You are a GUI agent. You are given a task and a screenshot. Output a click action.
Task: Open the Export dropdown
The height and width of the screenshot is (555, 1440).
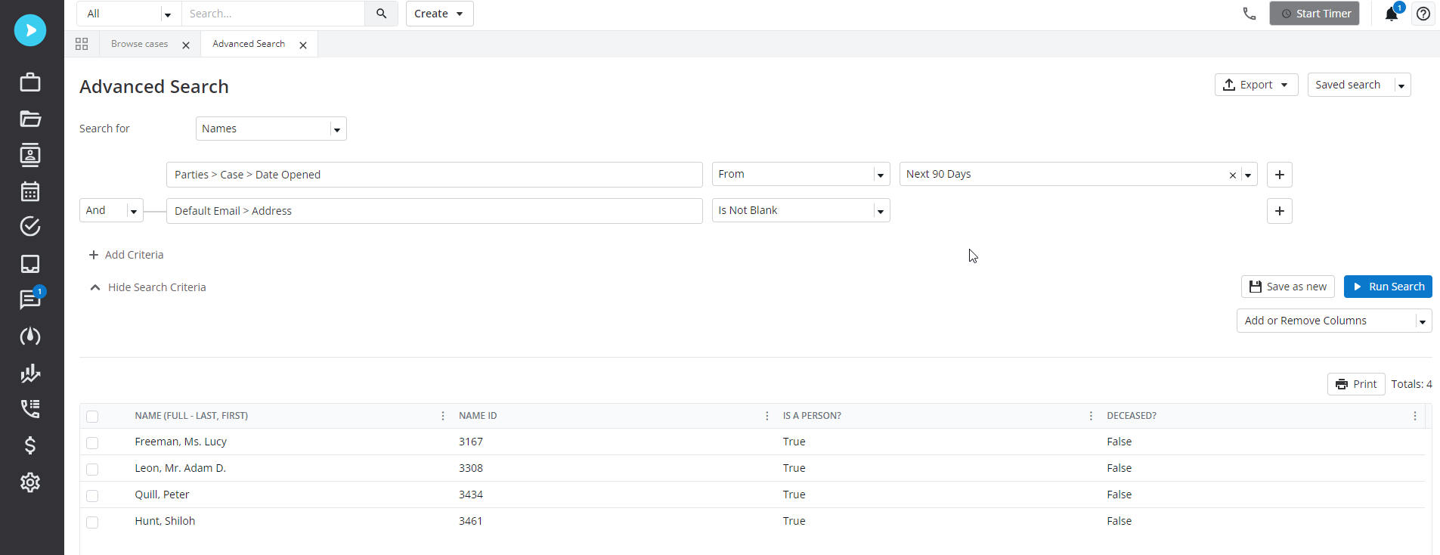coord(1256,85)
